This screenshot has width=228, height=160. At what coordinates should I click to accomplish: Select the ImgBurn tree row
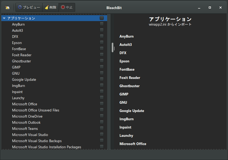tap(54, 86)
